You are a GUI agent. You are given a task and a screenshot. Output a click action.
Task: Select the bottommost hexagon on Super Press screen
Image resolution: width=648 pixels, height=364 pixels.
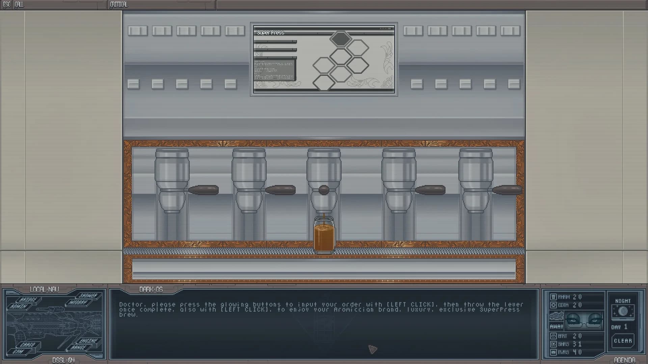point(324,83)
